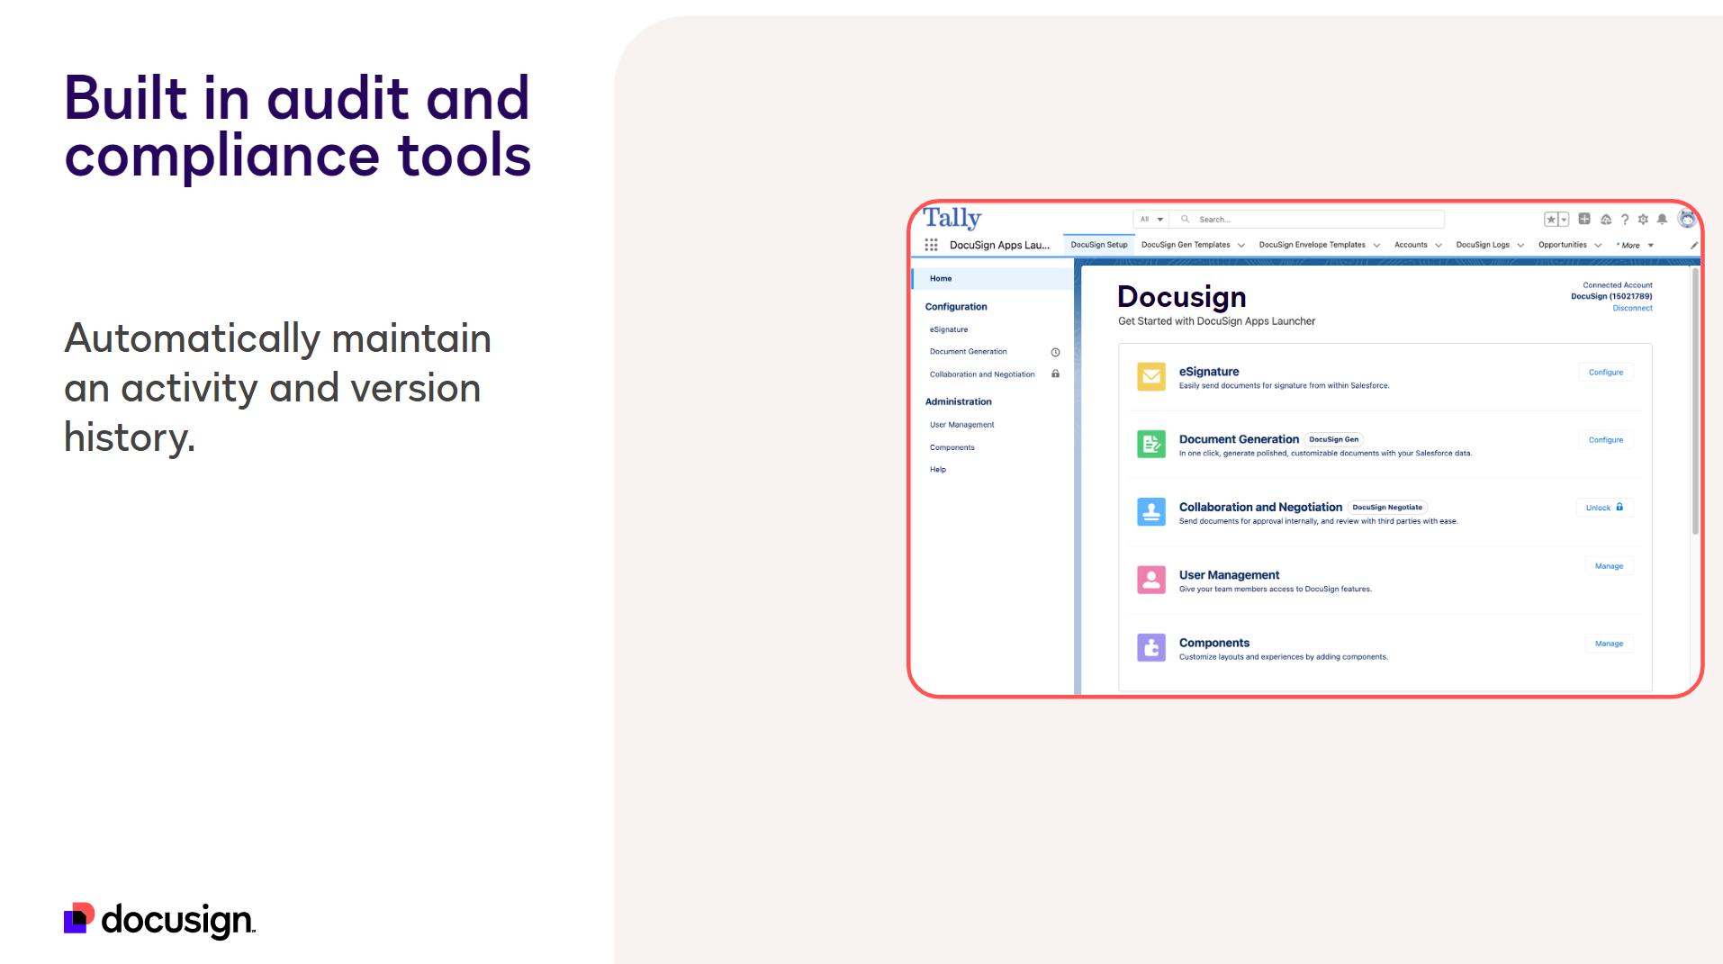The height and width of the screenshot is (964, 1723).
Task: Click Configure for eSignature
Action: (1606, 372)
